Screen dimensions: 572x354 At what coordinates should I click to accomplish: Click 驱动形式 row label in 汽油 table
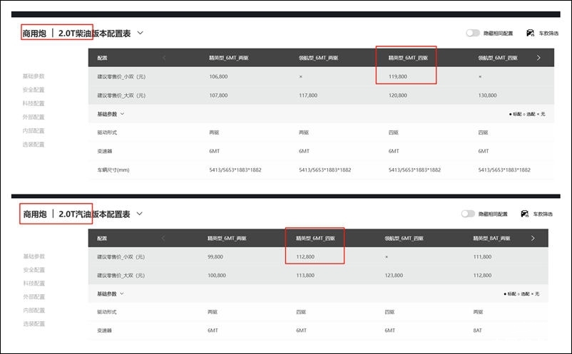click(107, 312)
